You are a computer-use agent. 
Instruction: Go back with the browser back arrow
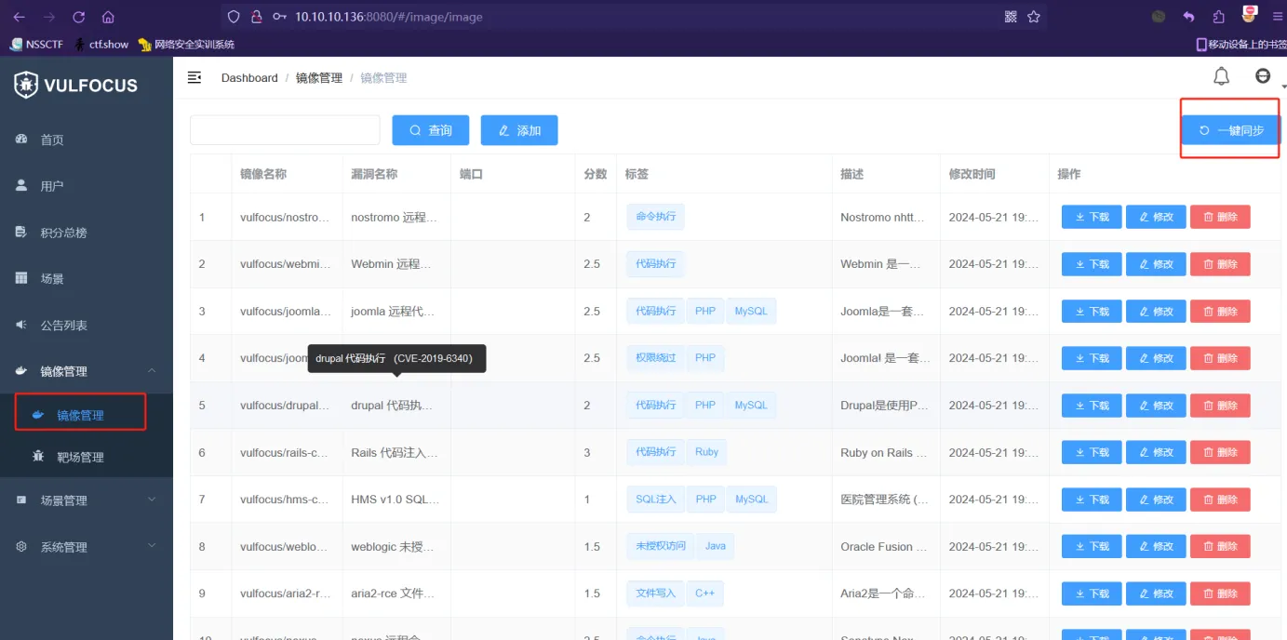tap(20, 17)
